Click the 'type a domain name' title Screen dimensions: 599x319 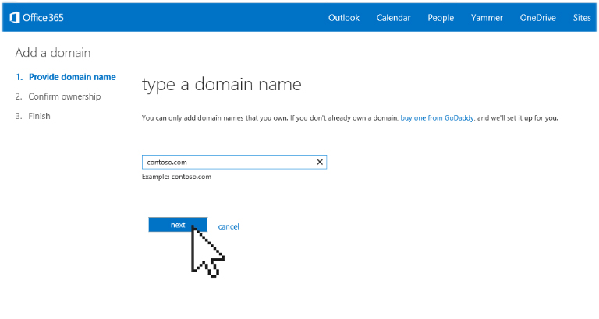point(222,85)
